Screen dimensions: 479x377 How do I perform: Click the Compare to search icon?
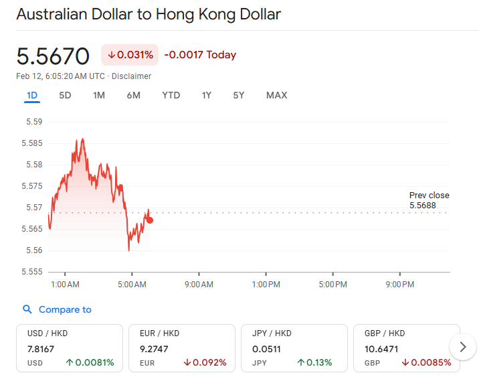(x=27, y=309)
